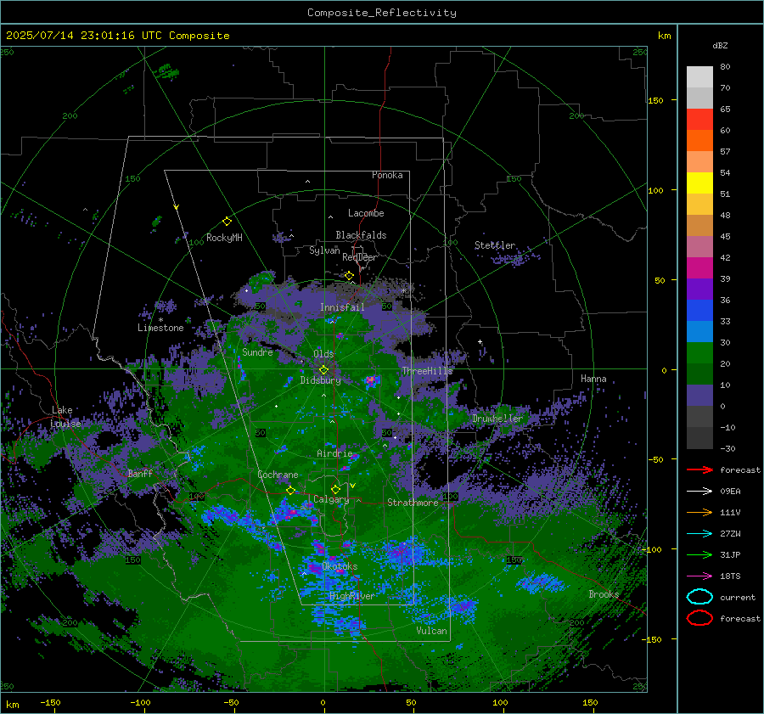Screen dimensions: 764x714
Task: Click the yellow diamond marker above Calgary
Action: point(335,489)
